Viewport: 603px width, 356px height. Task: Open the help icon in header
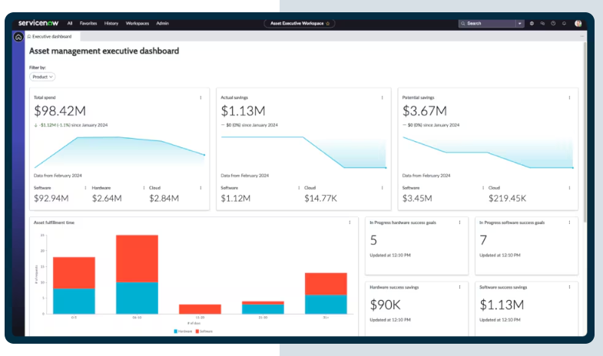[553, 24]
